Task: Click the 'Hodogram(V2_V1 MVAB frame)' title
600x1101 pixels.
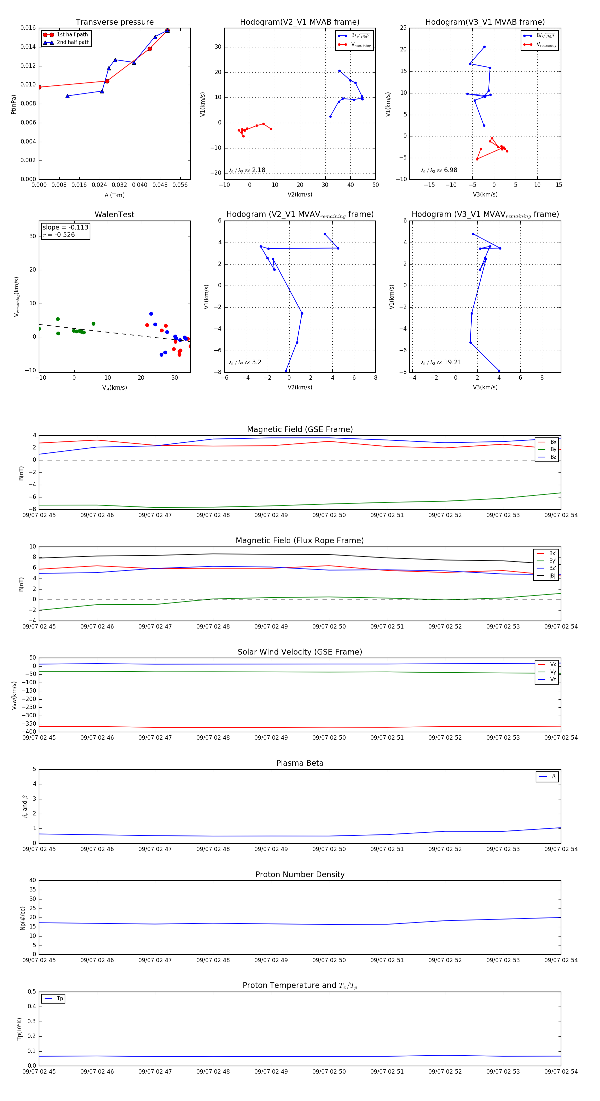Action: (x=300, y=22)
